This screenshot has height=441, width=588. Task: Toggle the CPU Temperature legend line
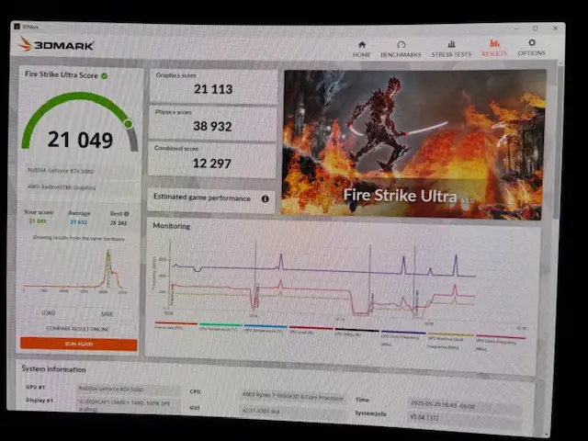click(220, 327)
